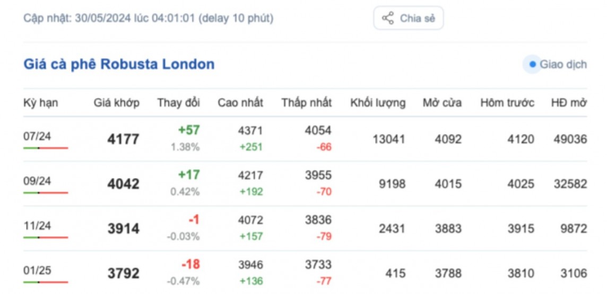The height and width of the screenshot is (294, 607).
Task: Click the Giá cà phê Robusta London heading
Action: point(119,65)
